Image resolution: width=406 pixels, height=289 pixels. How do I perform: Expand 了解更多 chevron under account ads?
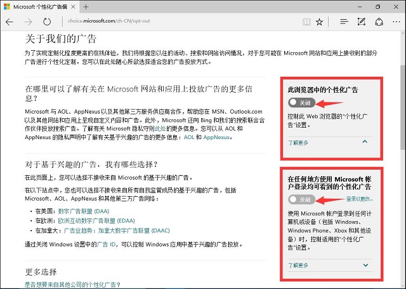click(x=365, y=265)
